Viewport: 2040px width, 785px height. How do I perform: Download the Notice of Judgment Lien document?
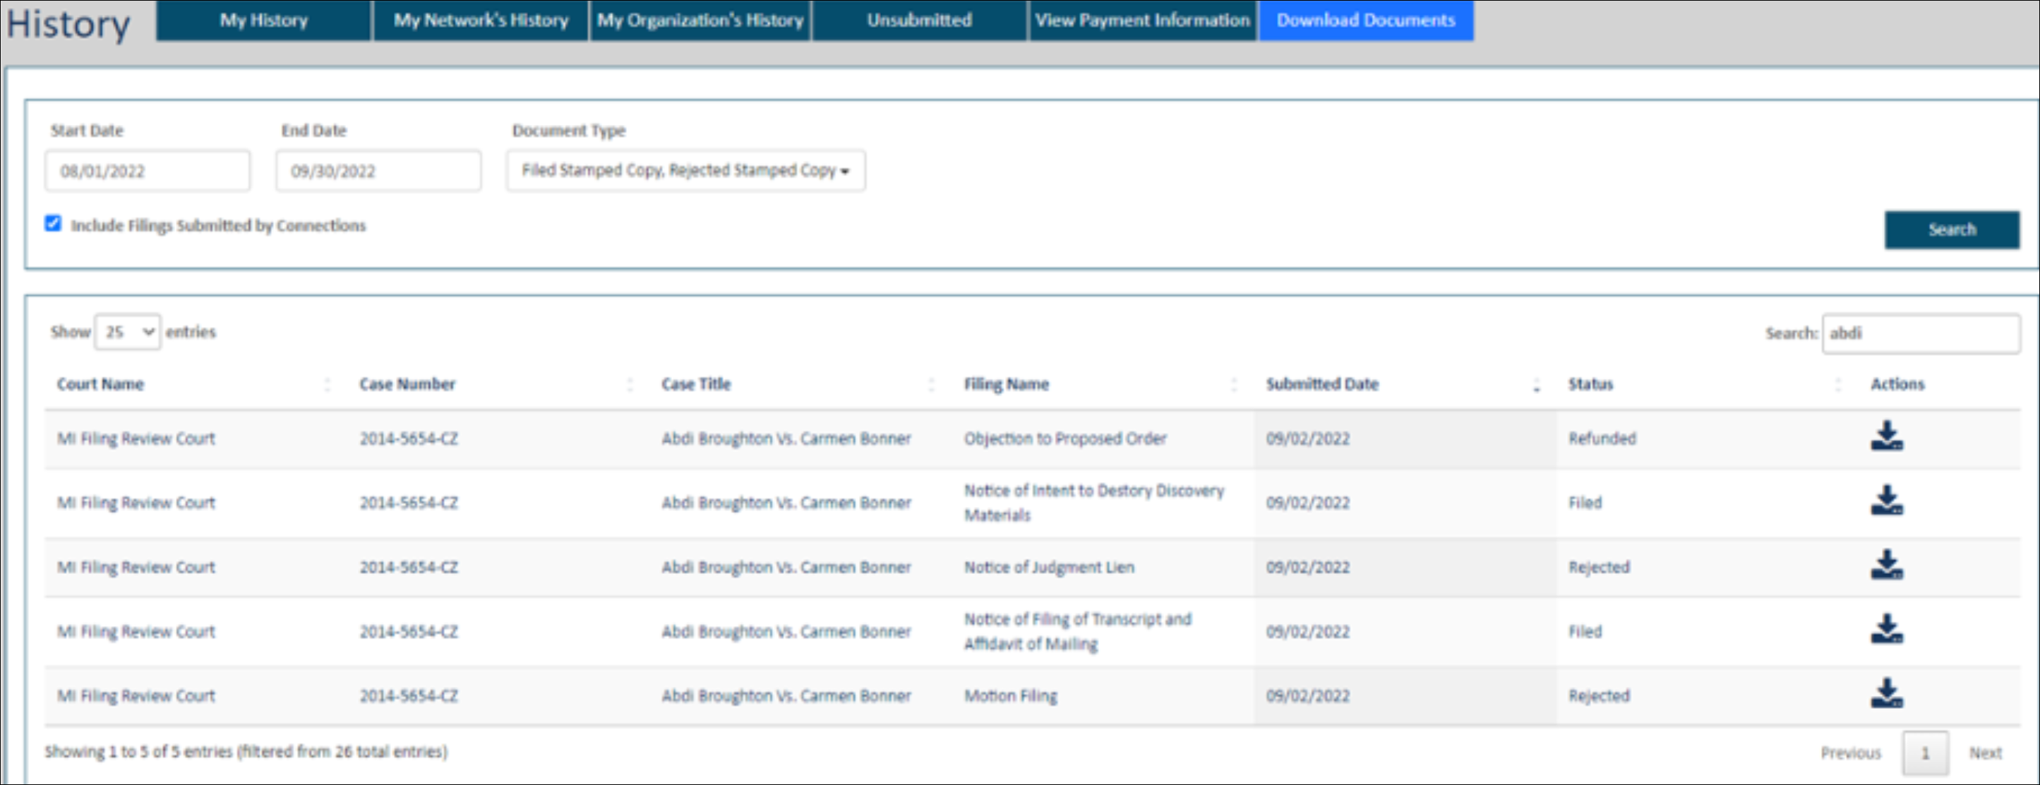pyautogui.click(x=1886, y=565)
